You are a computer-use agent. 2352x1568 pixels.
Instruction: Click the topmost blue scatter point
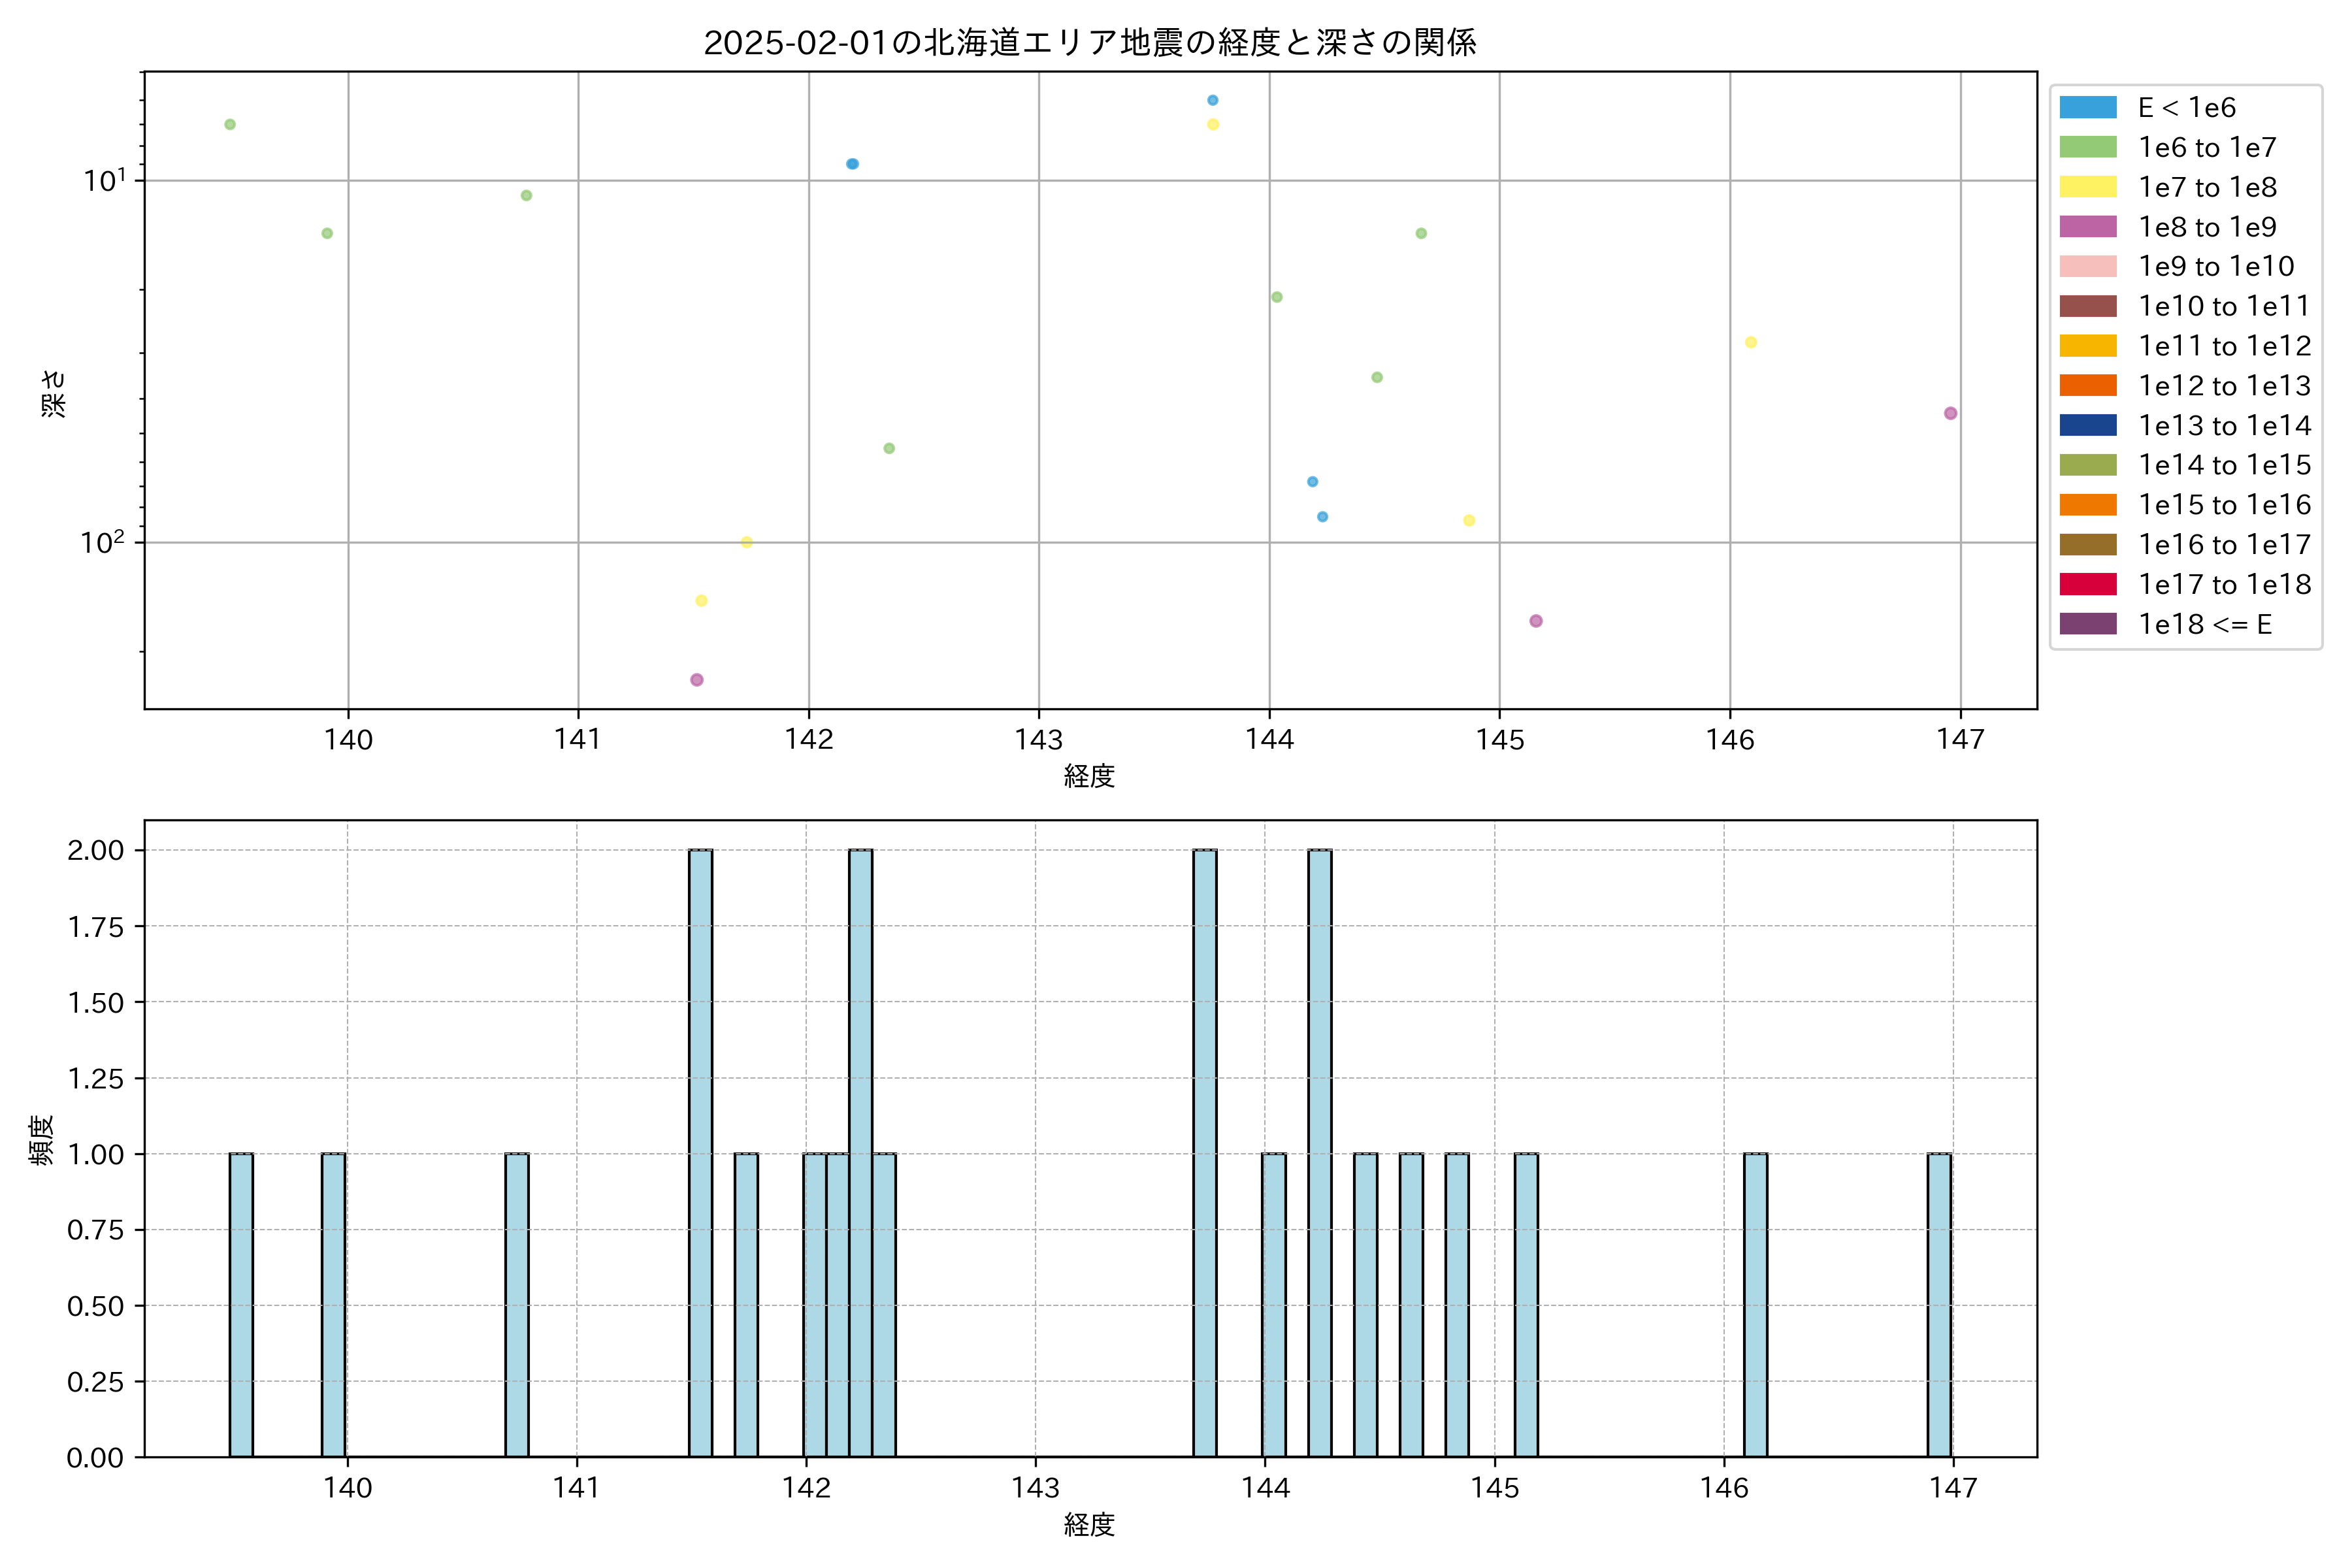point(1212,100)
